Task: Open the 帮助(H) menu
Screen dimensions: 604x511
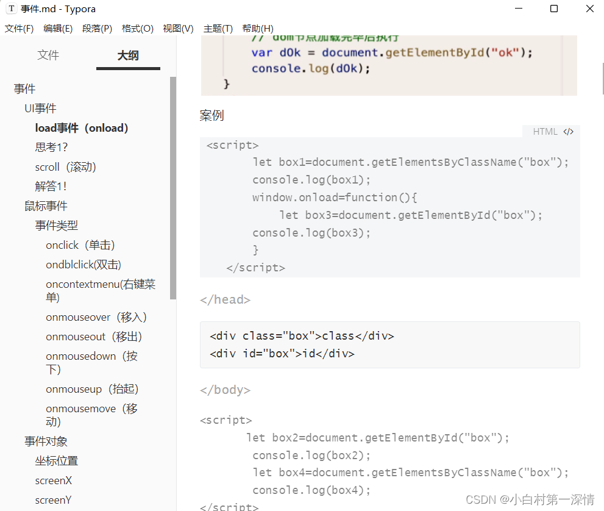Action: coord(258,29)
